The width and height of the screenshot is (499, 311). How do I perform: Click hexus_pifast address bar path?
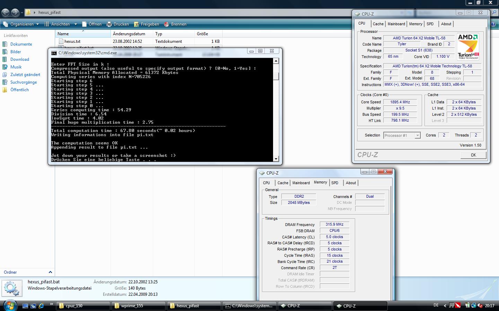click(49, 12)
